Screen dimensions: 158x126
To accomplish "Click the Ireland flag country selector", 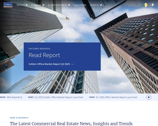I will [146, 5].
